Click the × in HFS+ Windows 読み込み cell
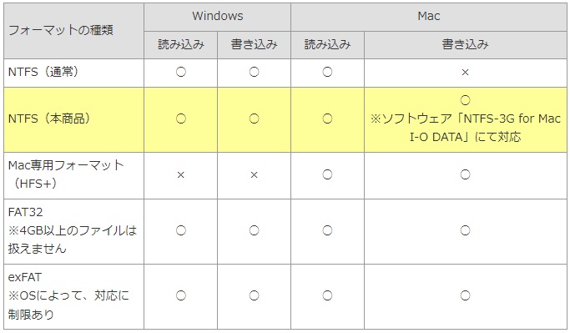The width and height of the screenshot is (570, 333). (x=180, y=175)
